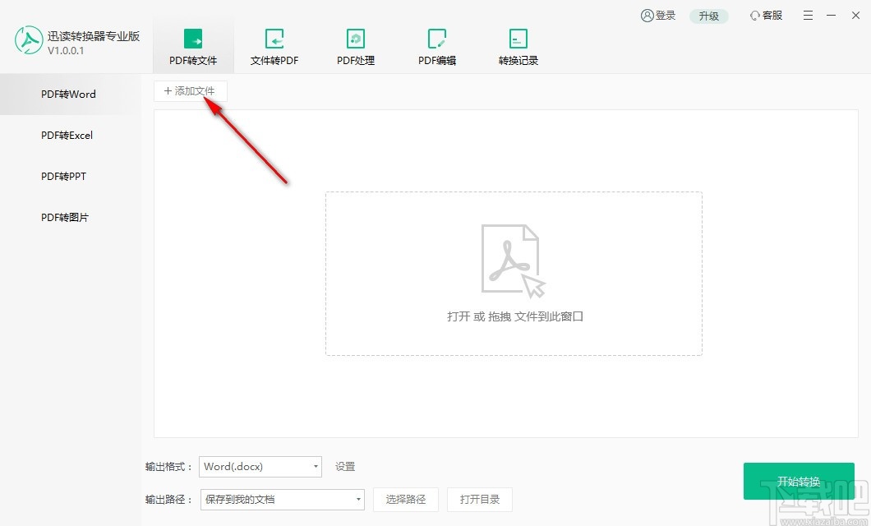The height and width of the screenshot is (526, 871).
Task: Click the app logo in top-left corner
Action: click(x=29, y=39)
